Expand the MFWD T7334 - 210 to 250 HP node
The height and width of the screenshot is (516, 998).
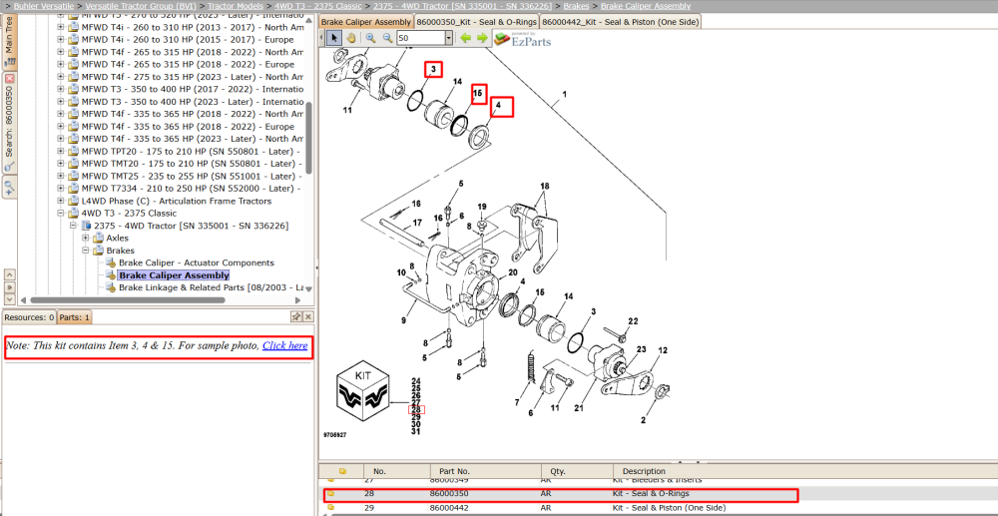click(x=61, y=189)
